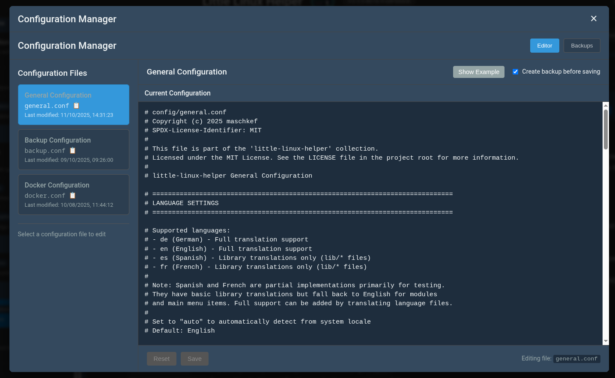
Task: Click the 'fr (French)' line in editor
Action: tap(256, 267)
